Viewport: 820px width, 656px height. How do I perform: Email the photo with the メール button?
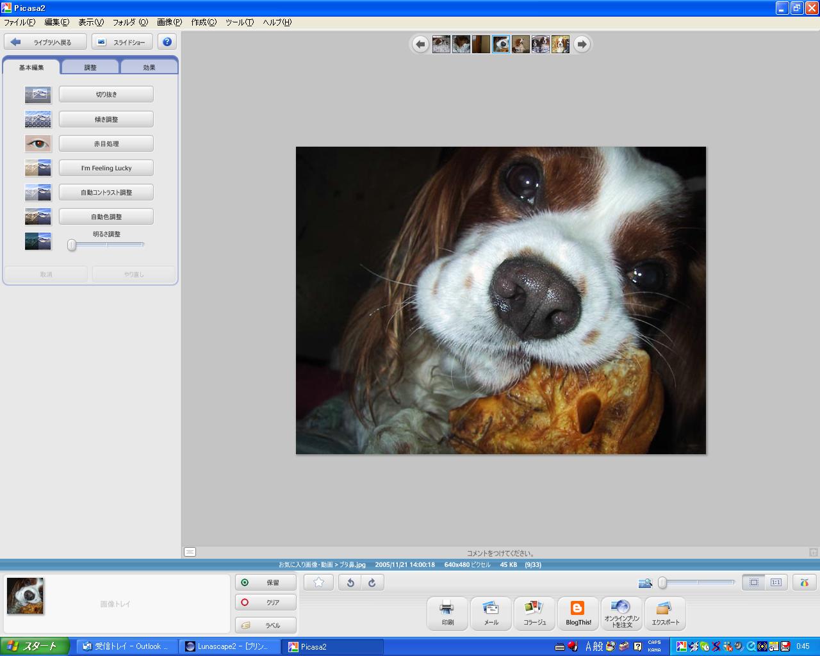coord(491,613)
